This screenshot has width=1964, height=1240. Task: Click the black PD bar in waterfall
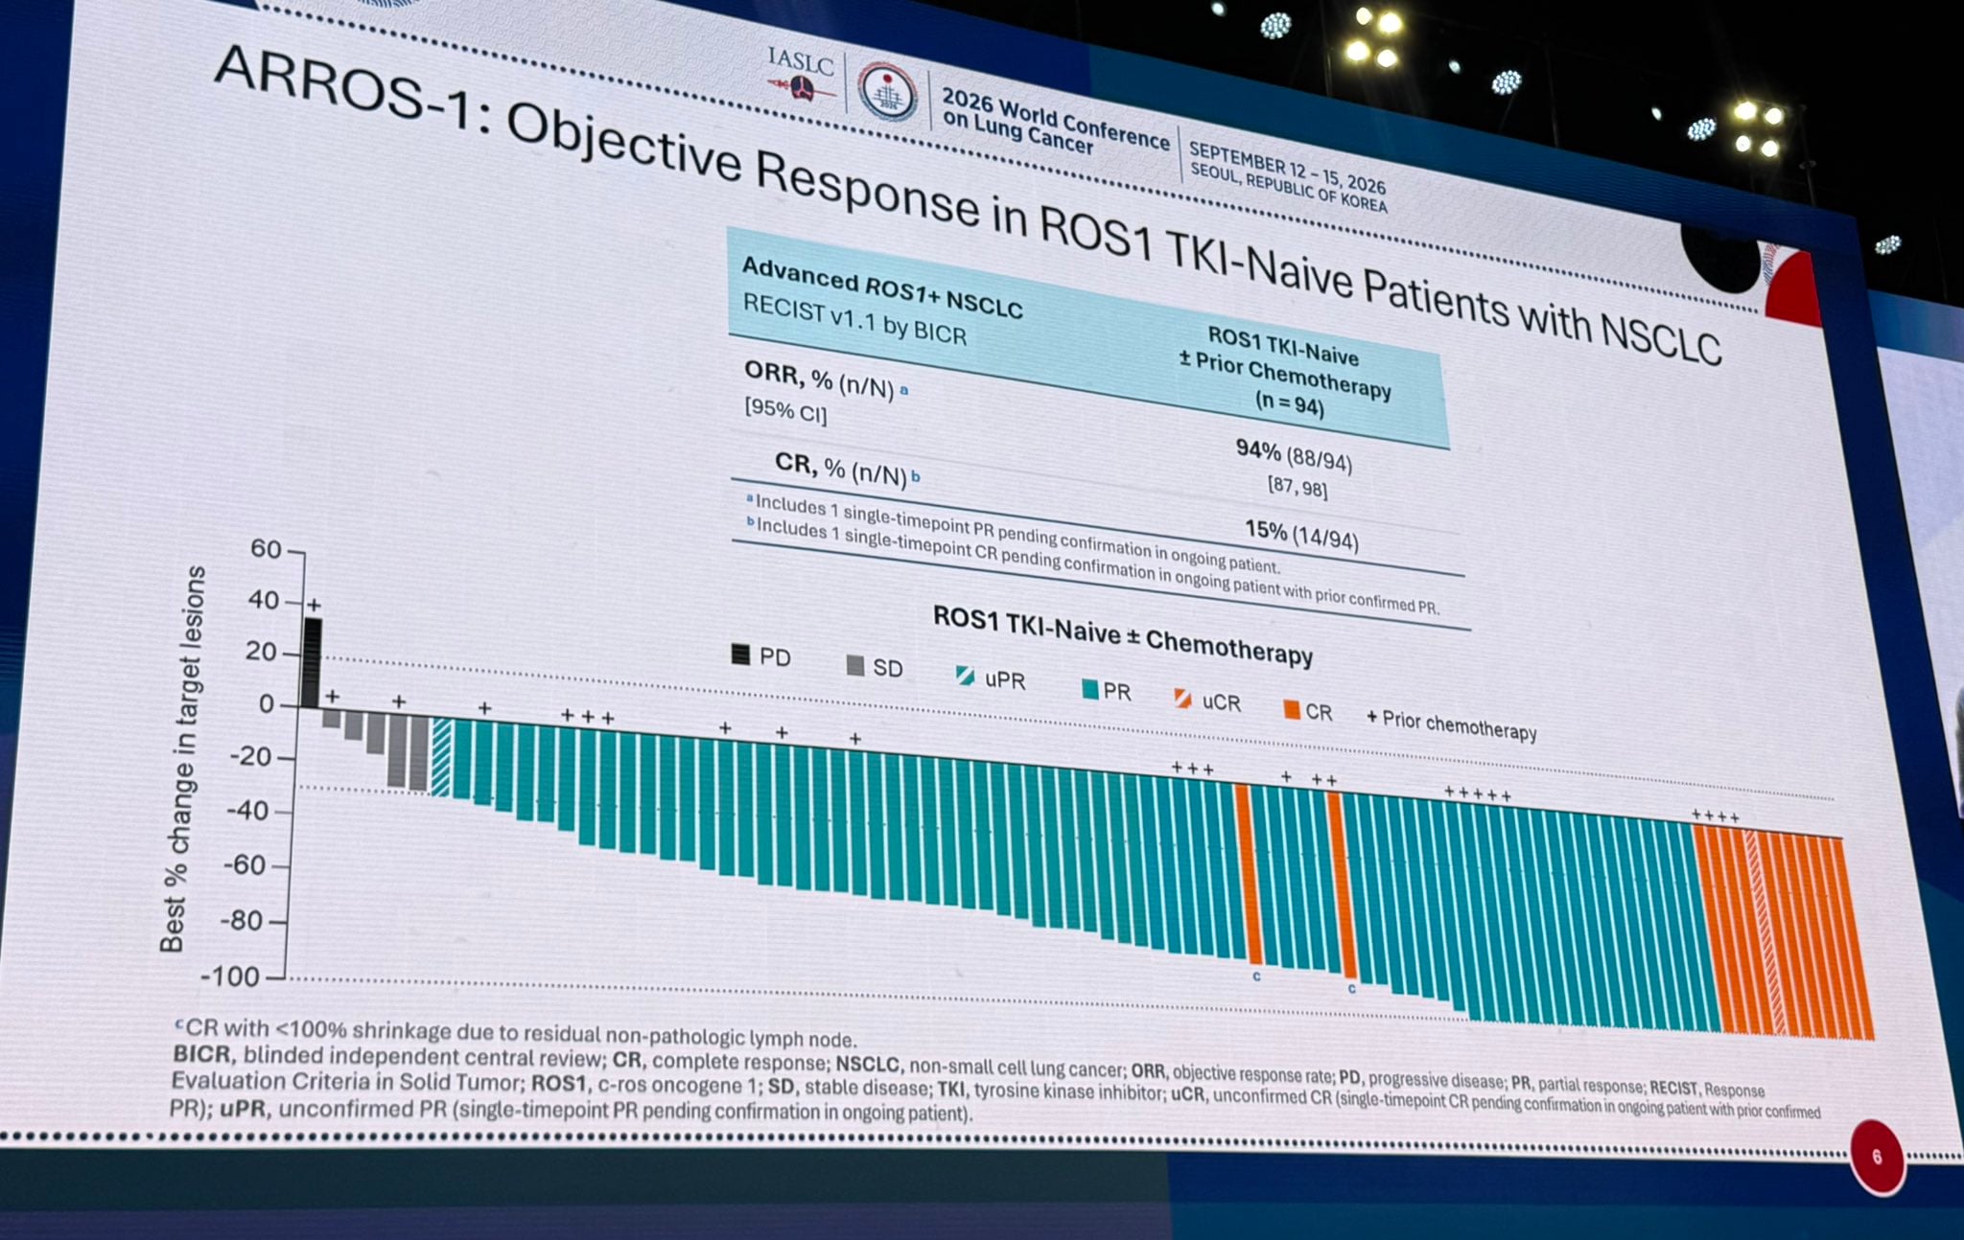pyautogui.click(x=311, y=663)
